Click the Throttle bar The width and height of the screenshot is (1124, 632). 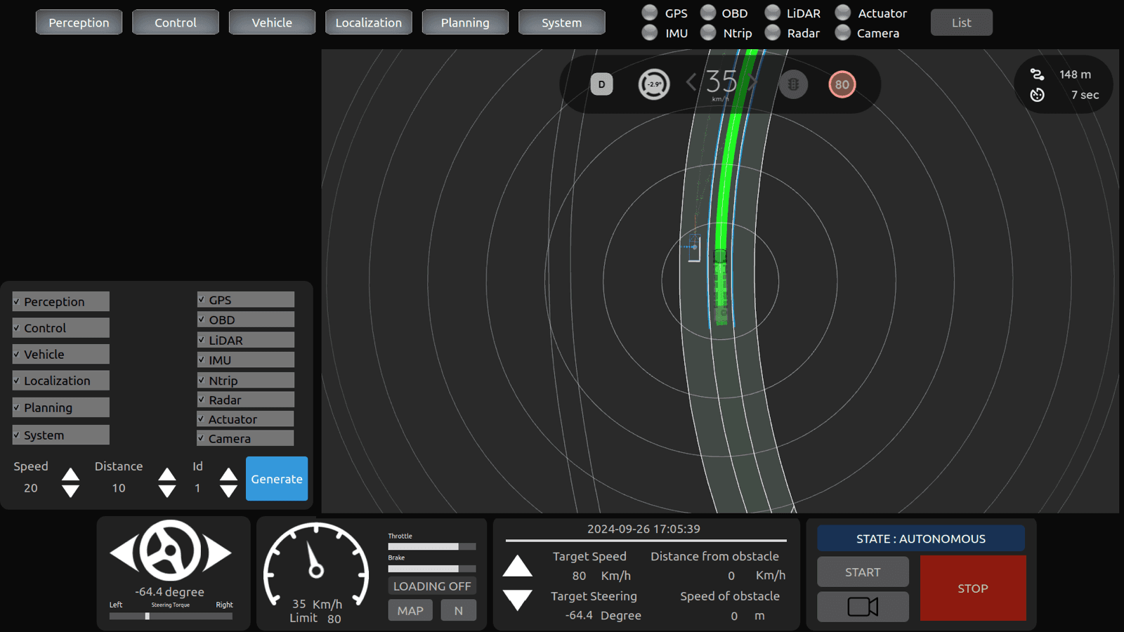point(432,546)
